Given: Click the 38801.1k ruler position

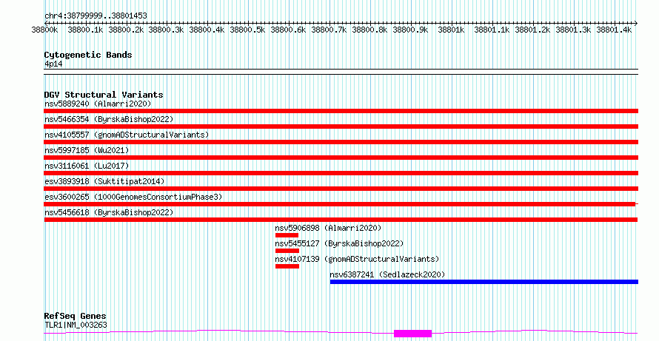Looking at the screenshot, I should [x=492, y=30].
